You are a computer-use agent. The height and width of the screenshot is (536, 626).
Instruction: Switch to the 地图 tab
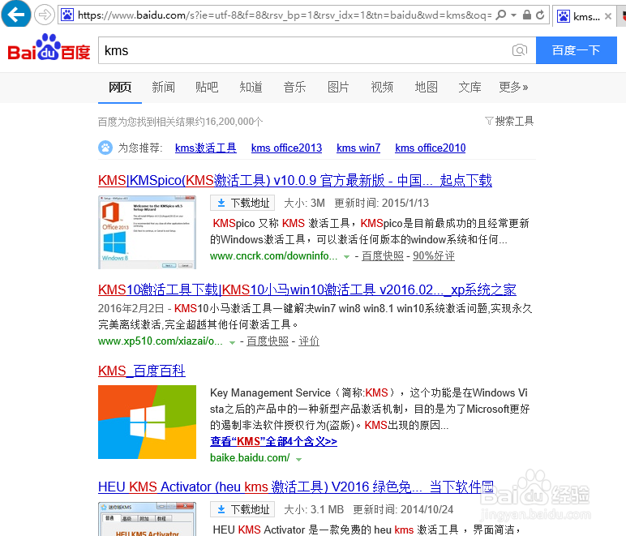click(426, 87)
